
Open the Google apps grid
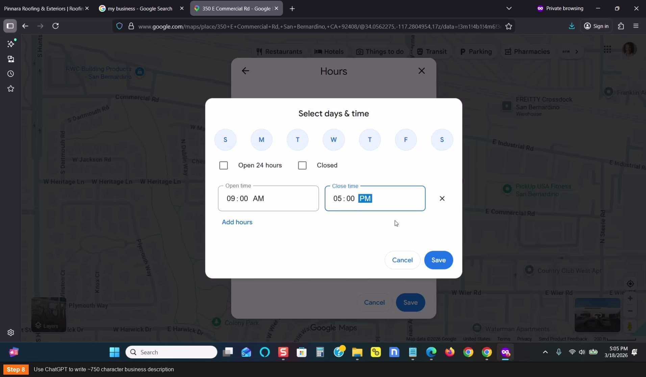coord(607,50)
